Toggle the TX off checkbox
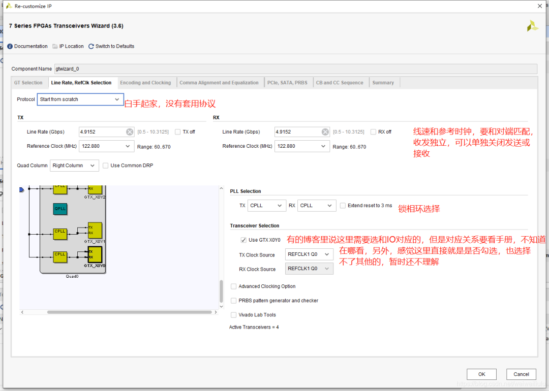The image size is (549, 391). pos(177,132)
